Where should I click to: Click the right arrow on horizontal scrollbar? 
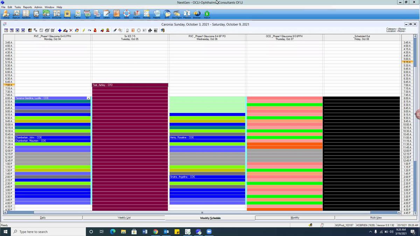tap(399, 212)
